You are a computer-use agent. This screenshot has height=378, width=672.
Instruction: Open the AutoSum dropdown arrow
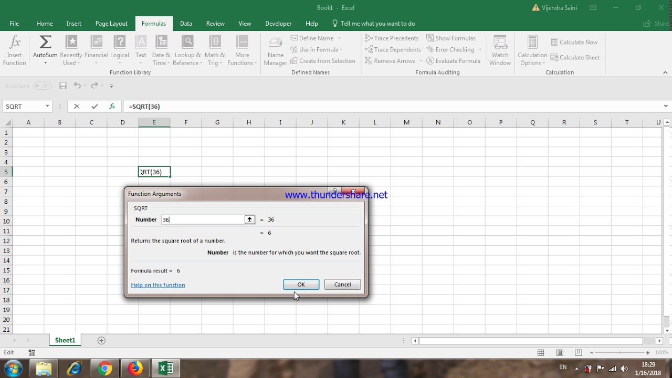(x=45, y=63)
